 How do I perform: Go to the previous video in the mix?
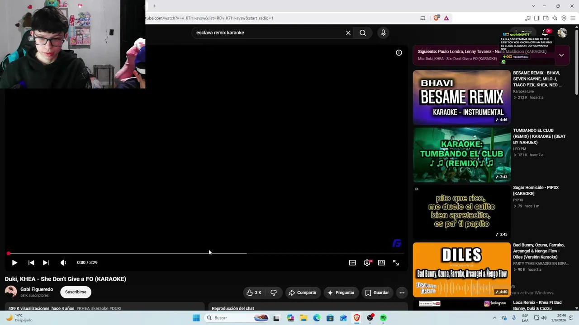(x=31, y=263)
